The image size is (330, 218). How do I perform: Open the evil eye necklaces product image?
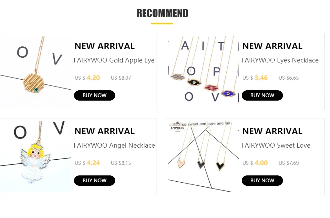coord(203,71)
